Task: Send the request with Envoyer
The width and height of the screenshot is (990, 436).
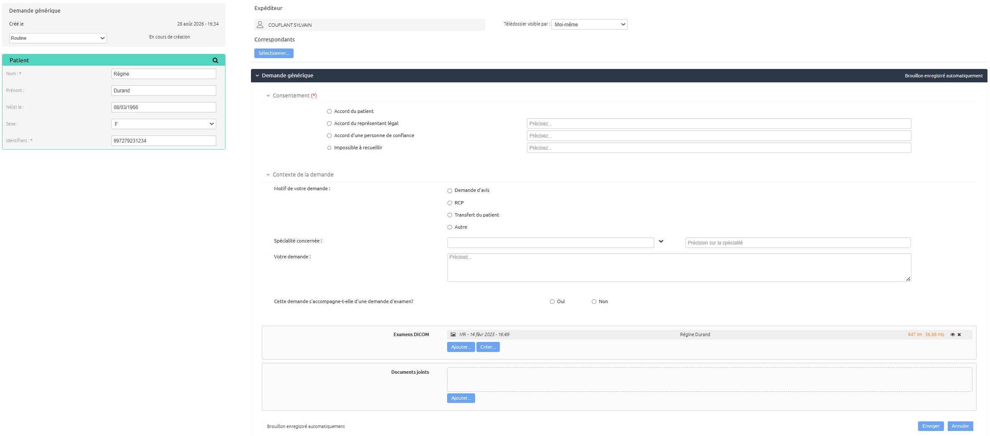Action: point(931,426)
